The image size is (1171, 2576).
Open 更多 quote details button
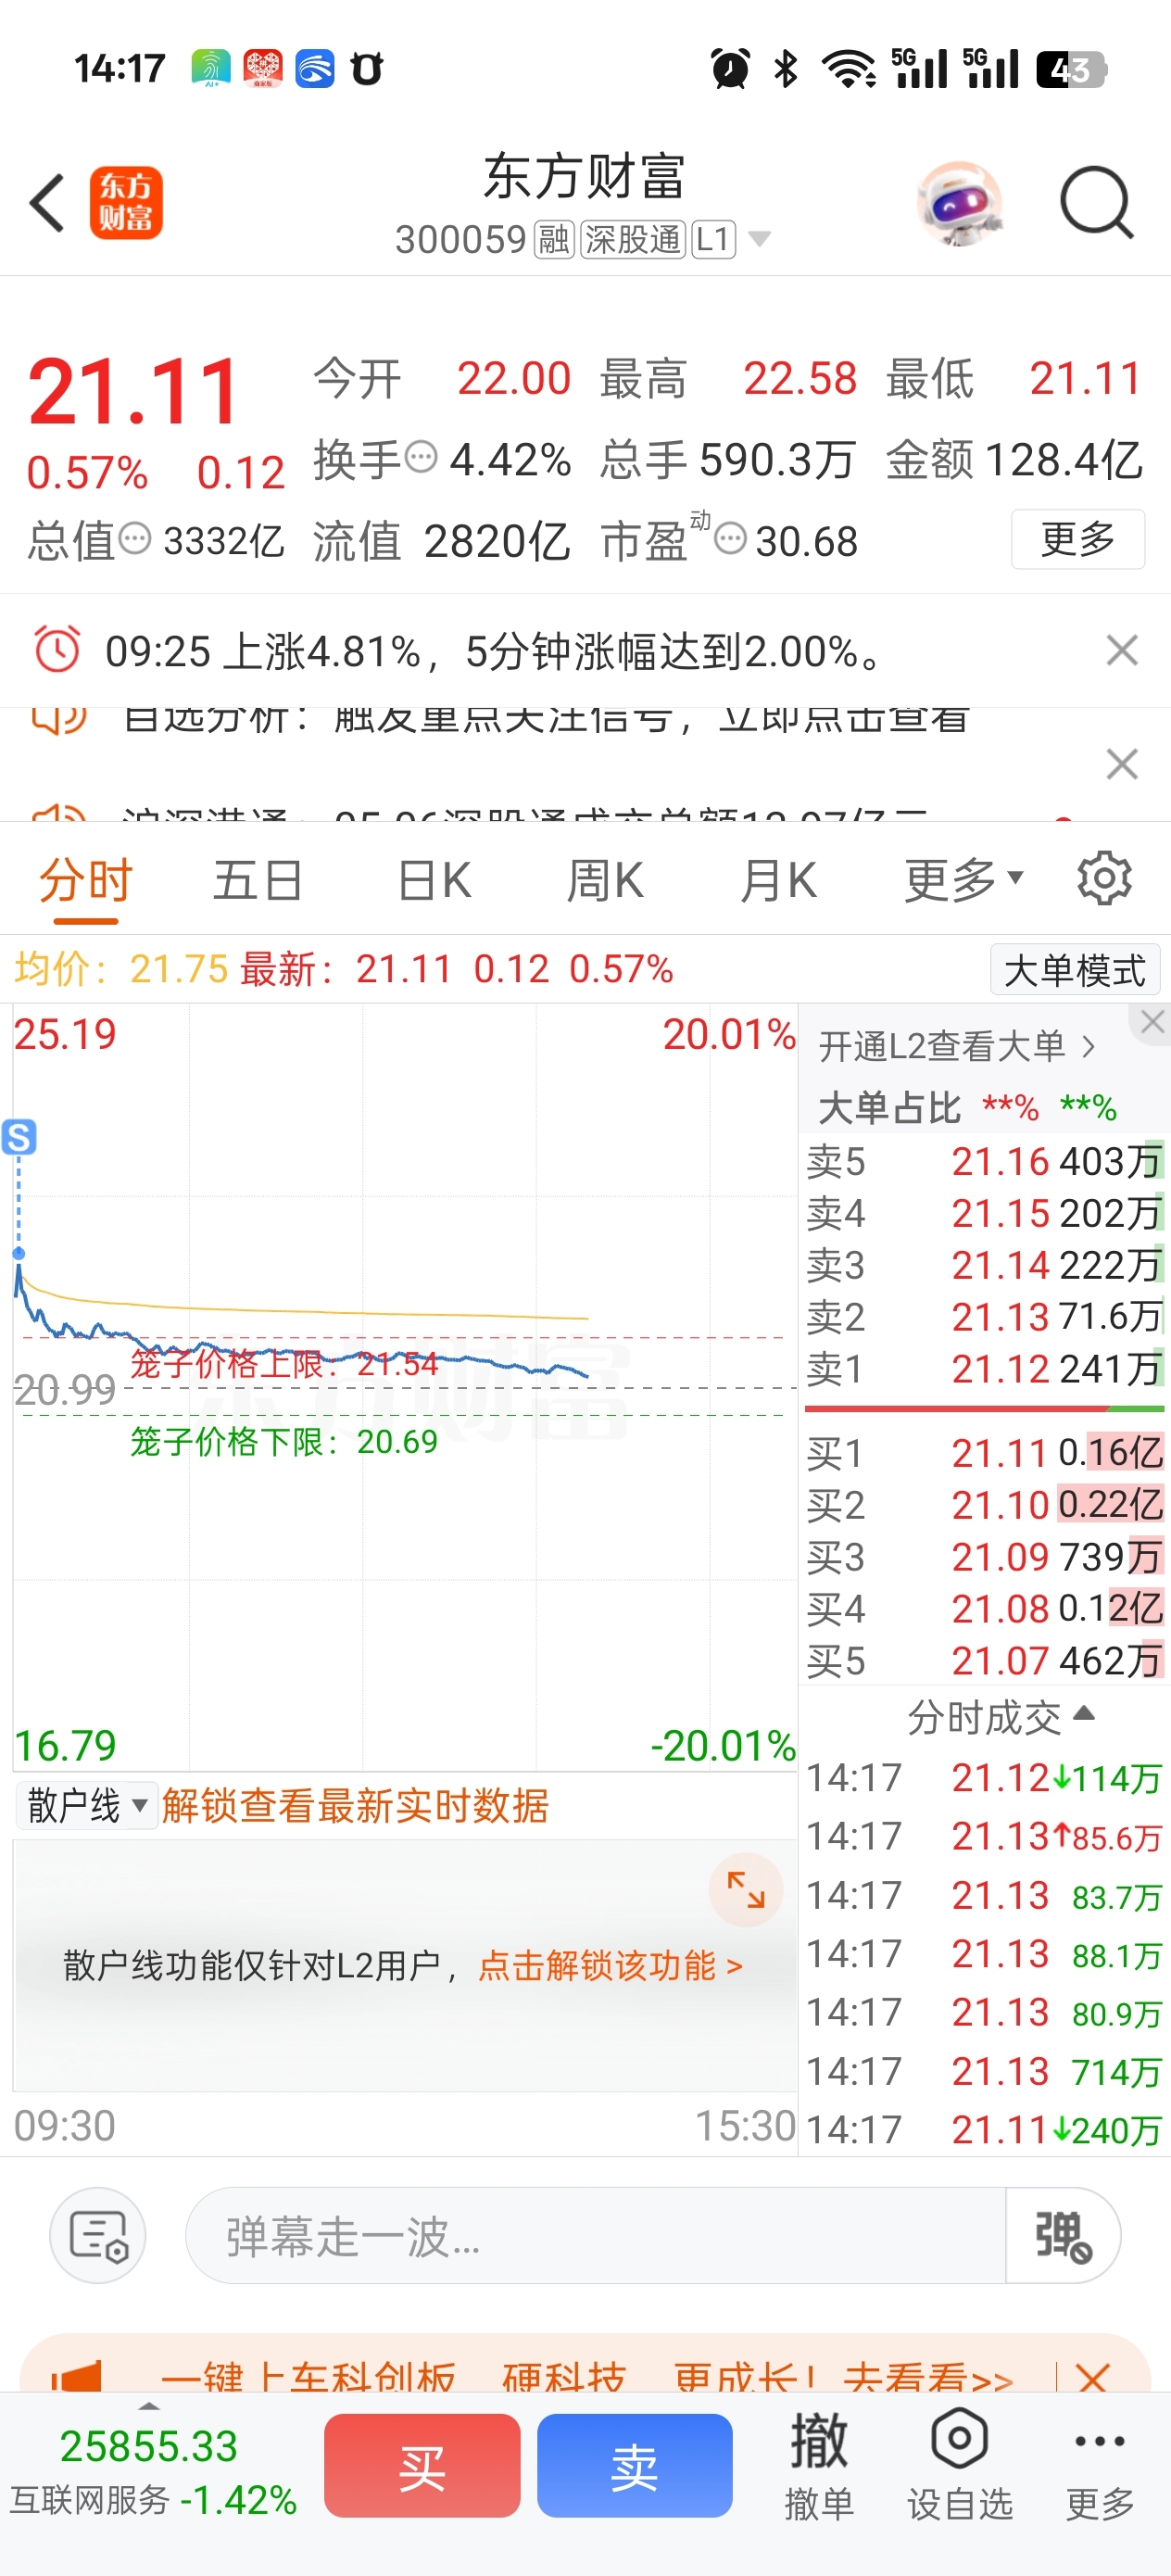pos(1078,539)
